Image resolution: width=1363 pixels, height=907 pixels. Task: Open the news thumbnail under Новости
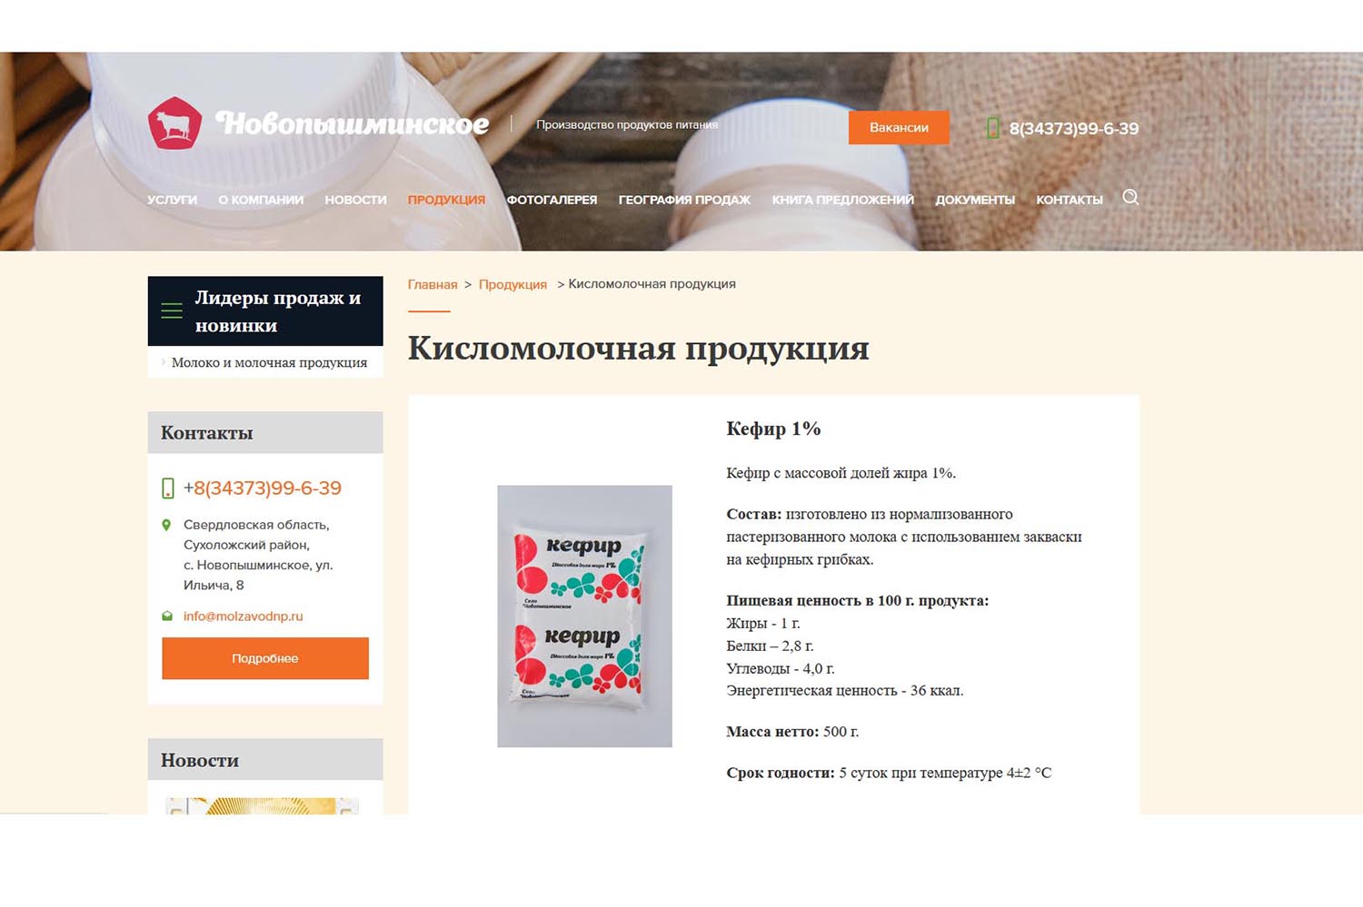click(263, 806)
